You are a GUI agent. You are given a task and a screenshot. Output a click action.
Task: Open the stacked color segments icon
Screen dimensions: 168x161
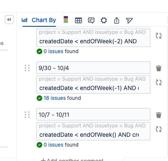66,20
